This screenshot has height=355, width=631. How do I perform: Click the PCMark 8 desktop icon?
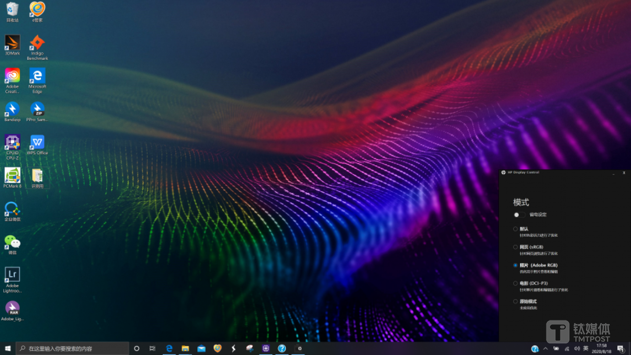[x=12, y=178]
